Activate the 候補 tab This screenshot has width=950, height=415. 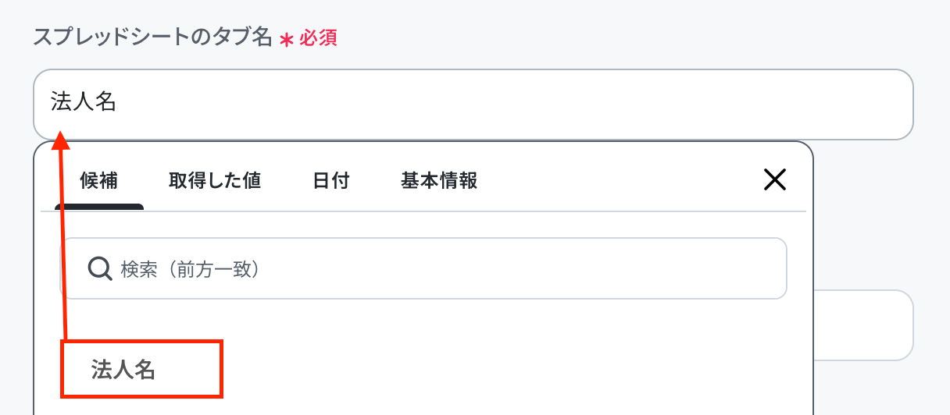click(x=99, y=181)
